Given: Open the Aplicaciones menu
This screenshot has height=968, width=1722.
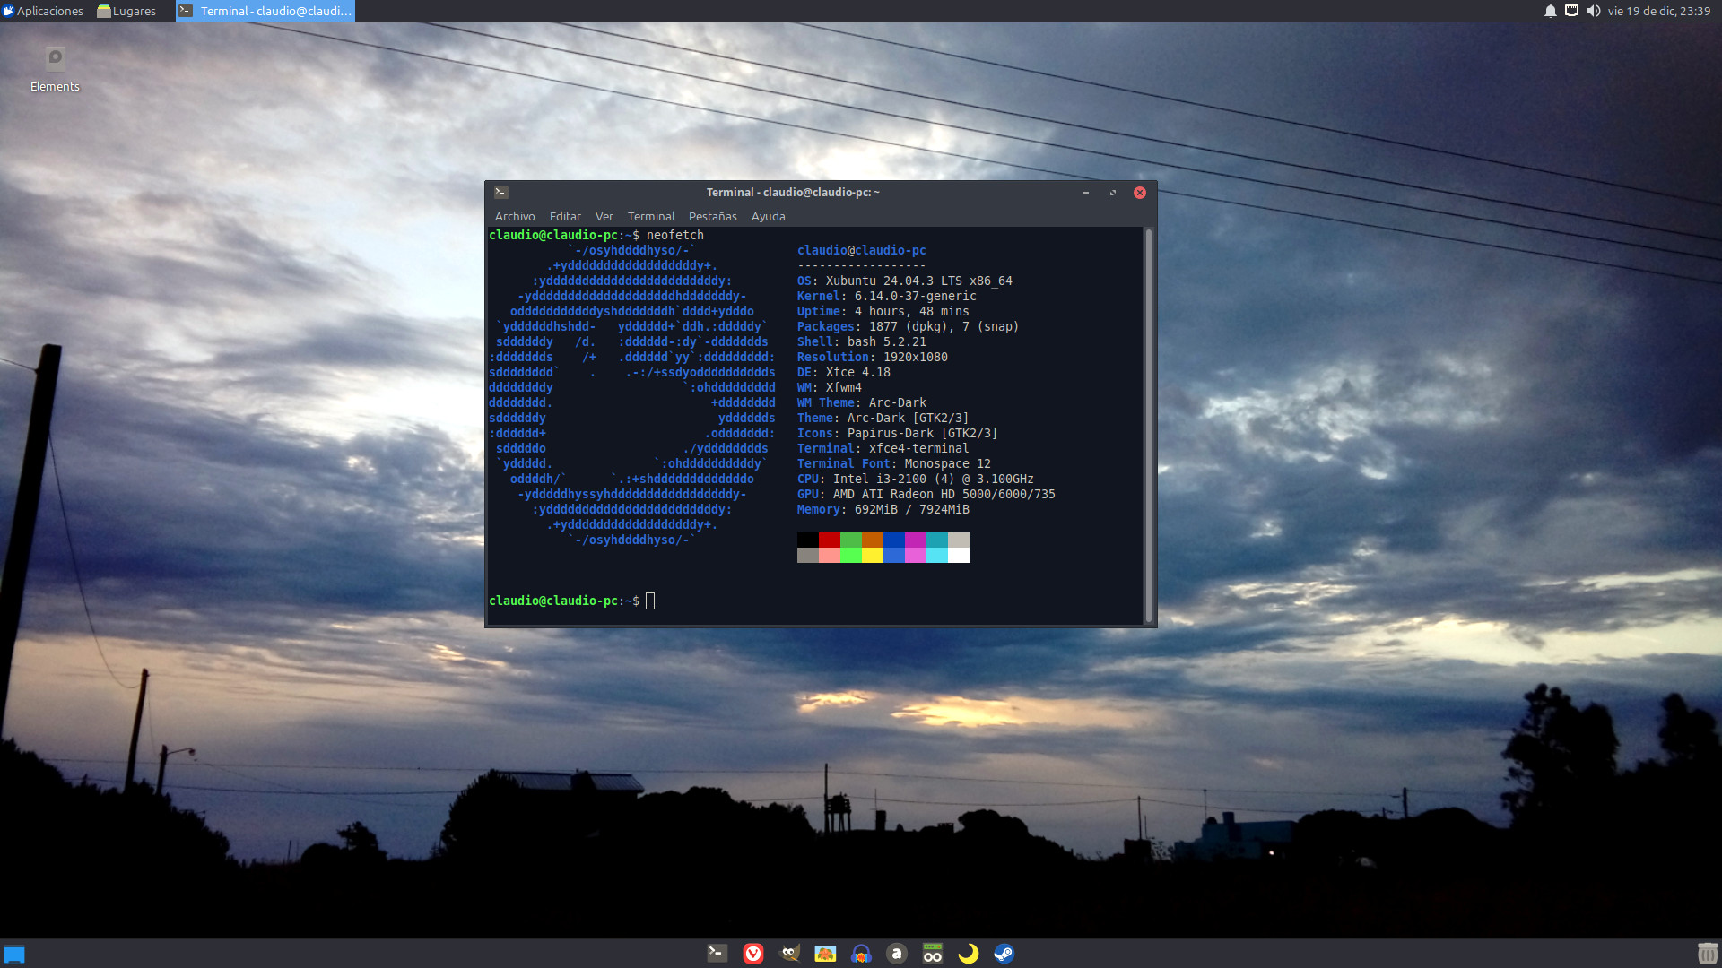Looking at the screenshot, I should coord(43,11).
